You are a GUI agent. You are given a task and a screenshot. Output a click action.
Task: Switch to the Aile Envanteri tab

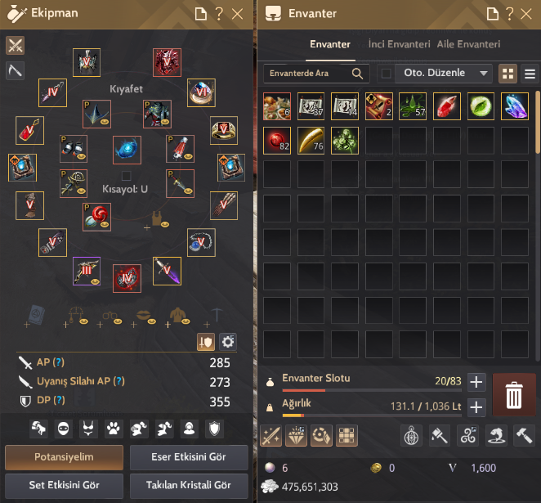click(x=468, y=44)
